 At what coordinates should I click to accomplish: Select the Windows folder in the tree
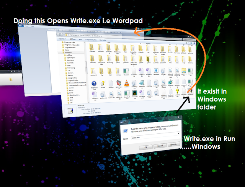coord(68,52)
